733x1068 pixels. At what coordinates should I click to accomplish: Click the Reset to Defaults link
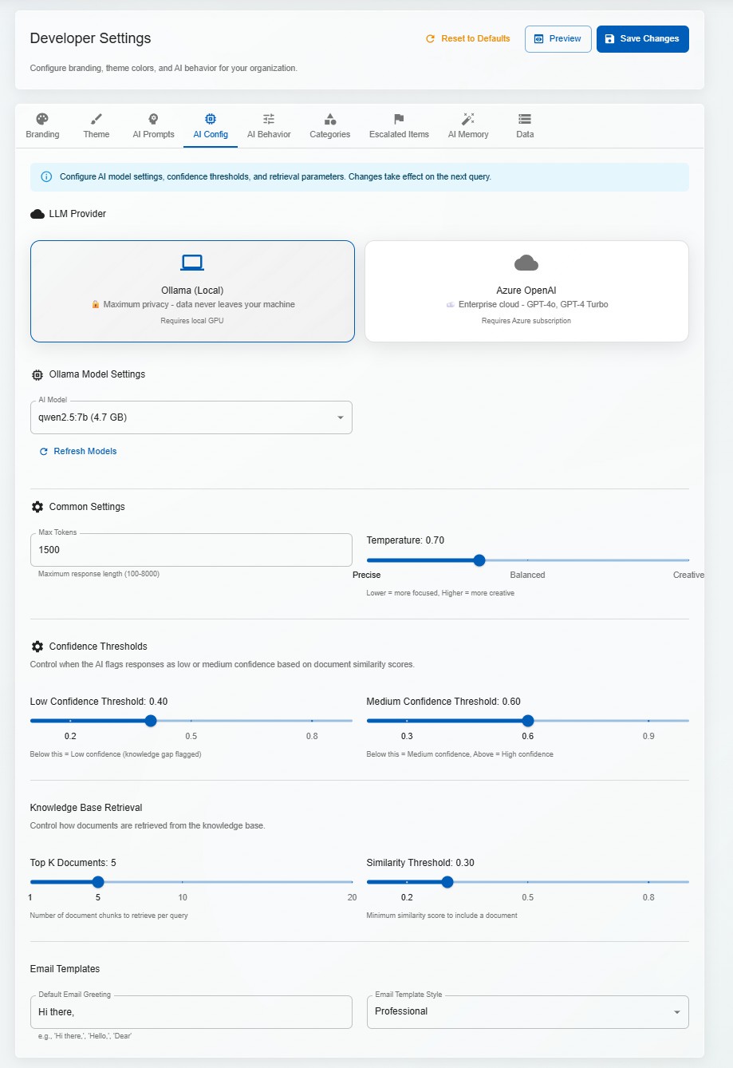467,38
